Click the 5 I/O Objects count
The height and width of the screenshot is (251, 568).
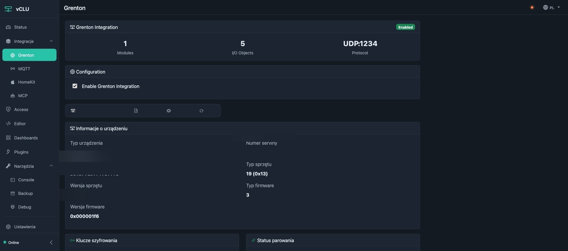[243, 44]
